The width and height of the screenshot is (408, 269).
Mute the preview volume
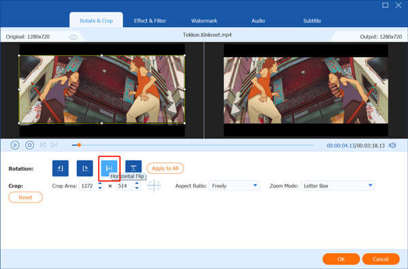(392, 145)
